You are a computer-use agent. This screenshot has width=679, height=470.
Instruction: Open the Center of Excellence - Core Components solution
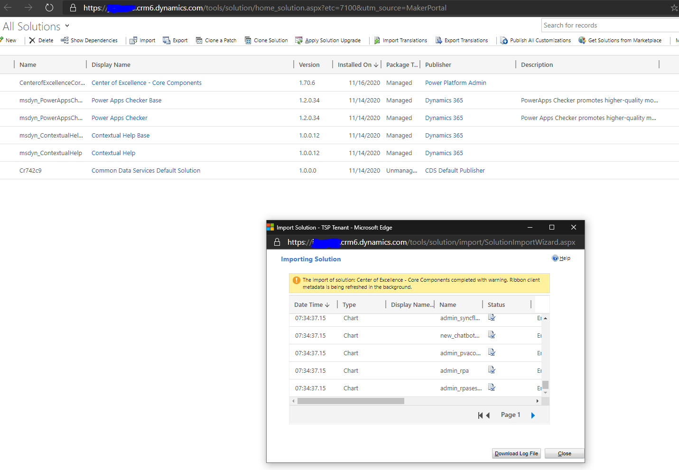(x=146, y=83)
